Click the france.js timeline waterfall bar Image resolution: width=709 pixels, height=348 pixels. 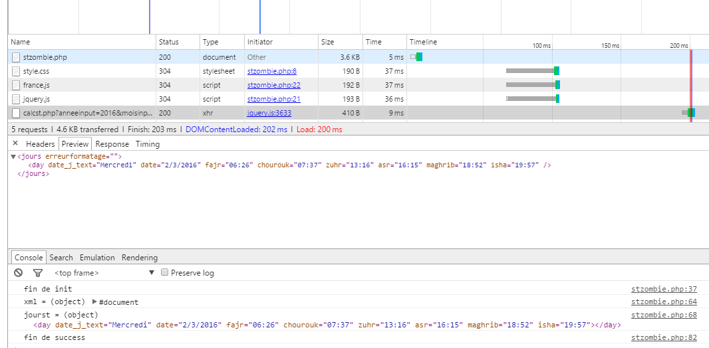tap(533, 84)
